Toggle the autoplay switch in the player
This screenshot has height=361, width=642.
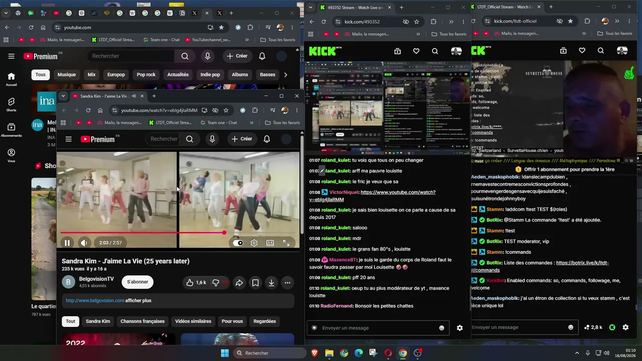click(x=238, y=243)
